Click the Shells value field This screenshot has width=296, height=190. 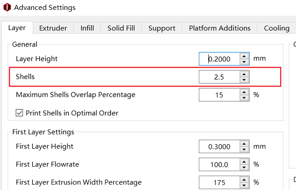coord(220,77)
